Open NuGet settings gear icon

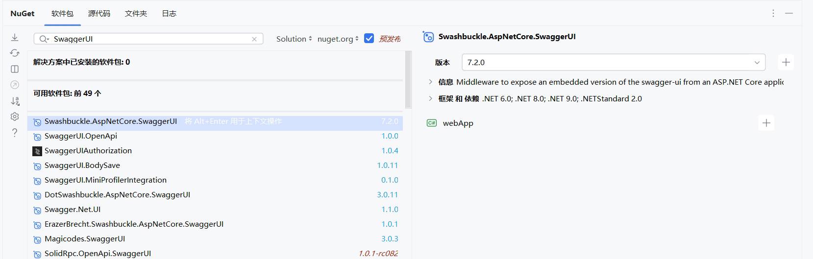(x=15, y=117)
